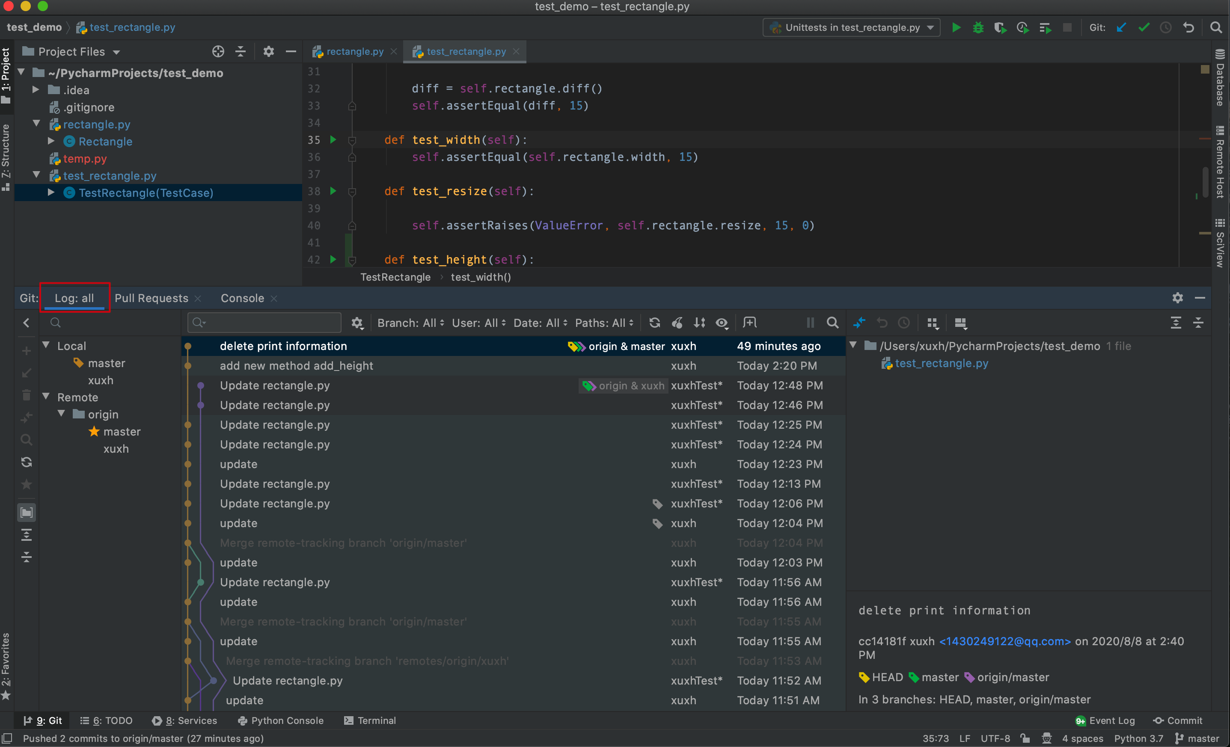Toggle the Remote Host side panel button
Viewport: 1230px width, 747px height.
1221,162
